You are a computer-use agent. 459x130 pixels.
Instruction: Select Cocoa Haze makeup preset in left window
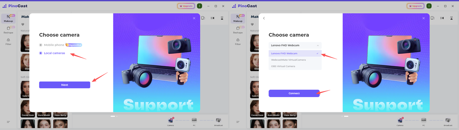click(28, 109)
